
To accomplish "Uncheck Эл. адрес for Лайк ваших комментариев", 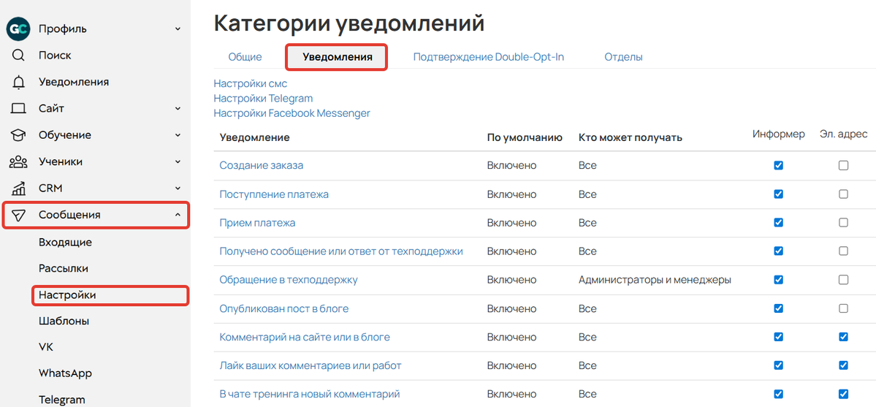I will tap(844, 365).
